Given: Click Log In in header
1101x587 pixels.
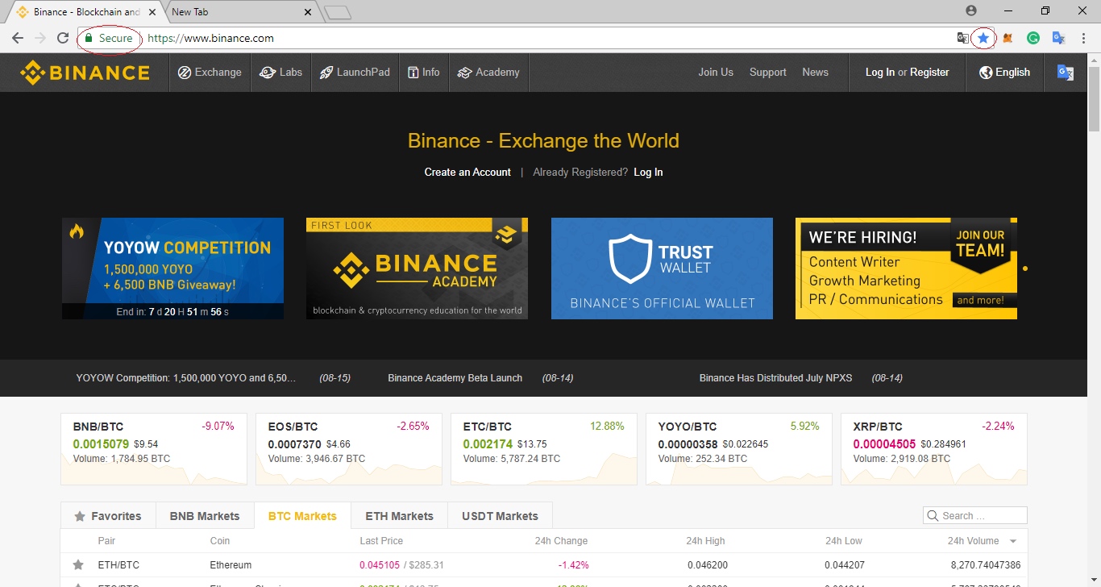Looking at the screenshot, I should pos(879,73).
